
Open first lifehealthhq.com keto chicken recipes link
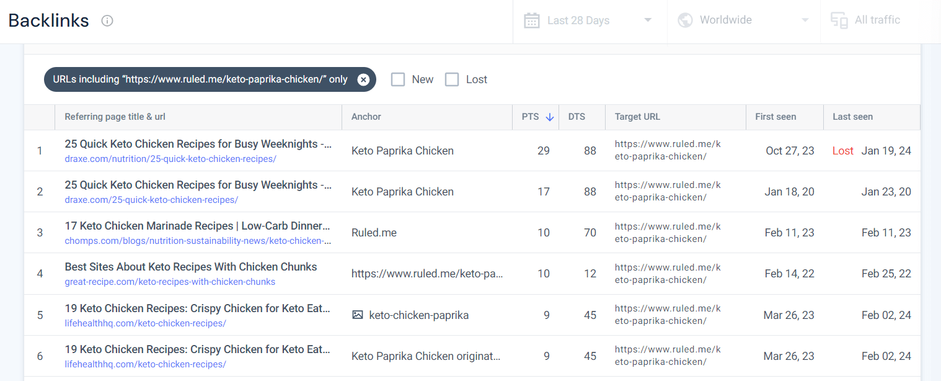[x=145, y=323]
